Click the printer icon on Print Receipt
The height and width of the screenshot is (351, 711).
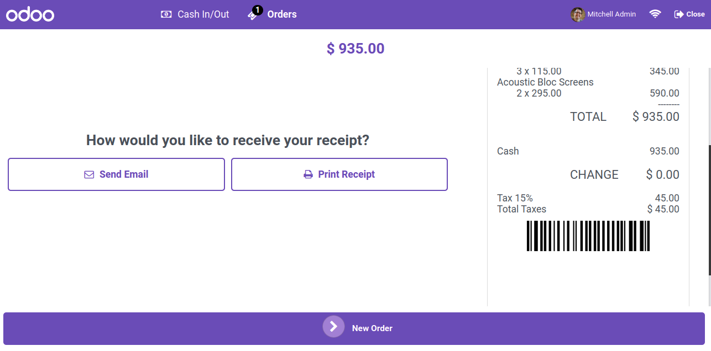point(308,174)
